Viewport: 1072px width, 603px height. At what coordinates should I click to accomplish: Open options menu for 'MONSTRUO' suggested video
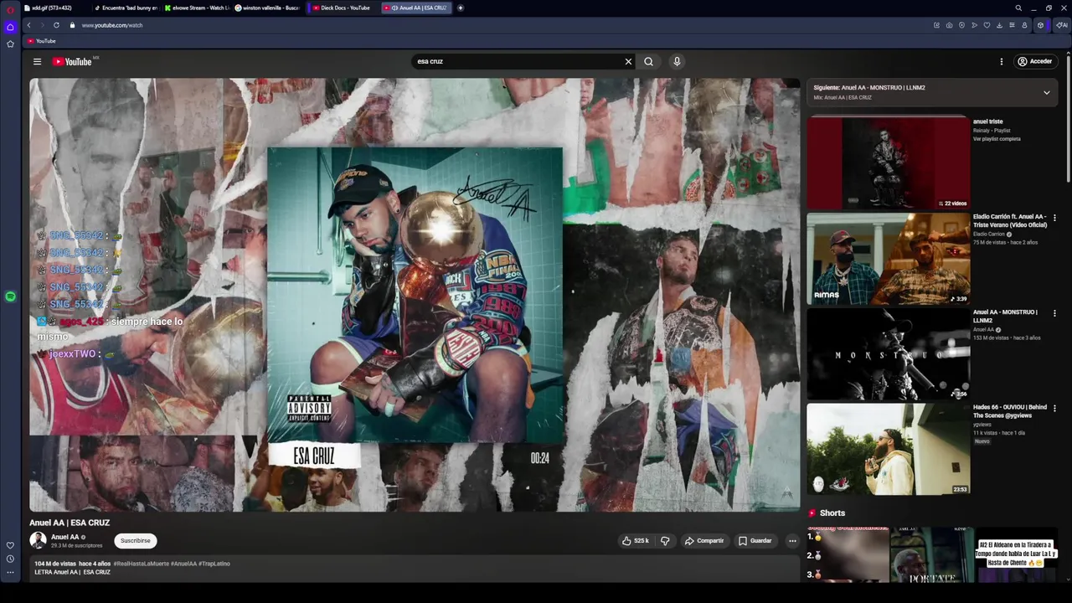pos(1054,313)
